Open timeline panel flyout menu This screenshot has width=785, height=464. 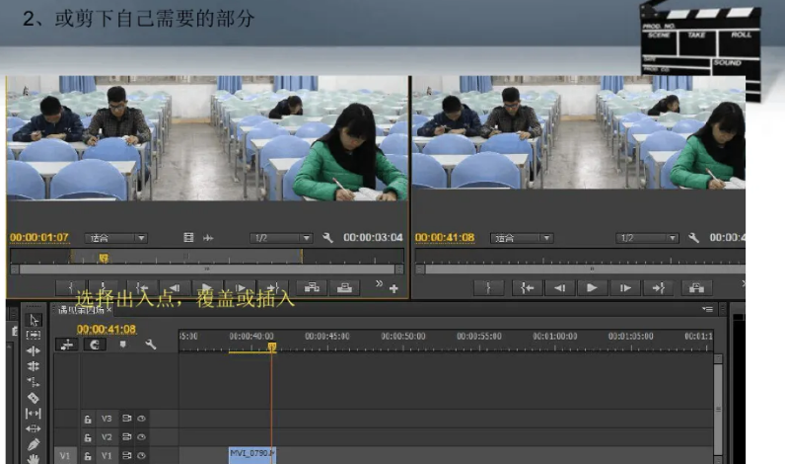707,309
